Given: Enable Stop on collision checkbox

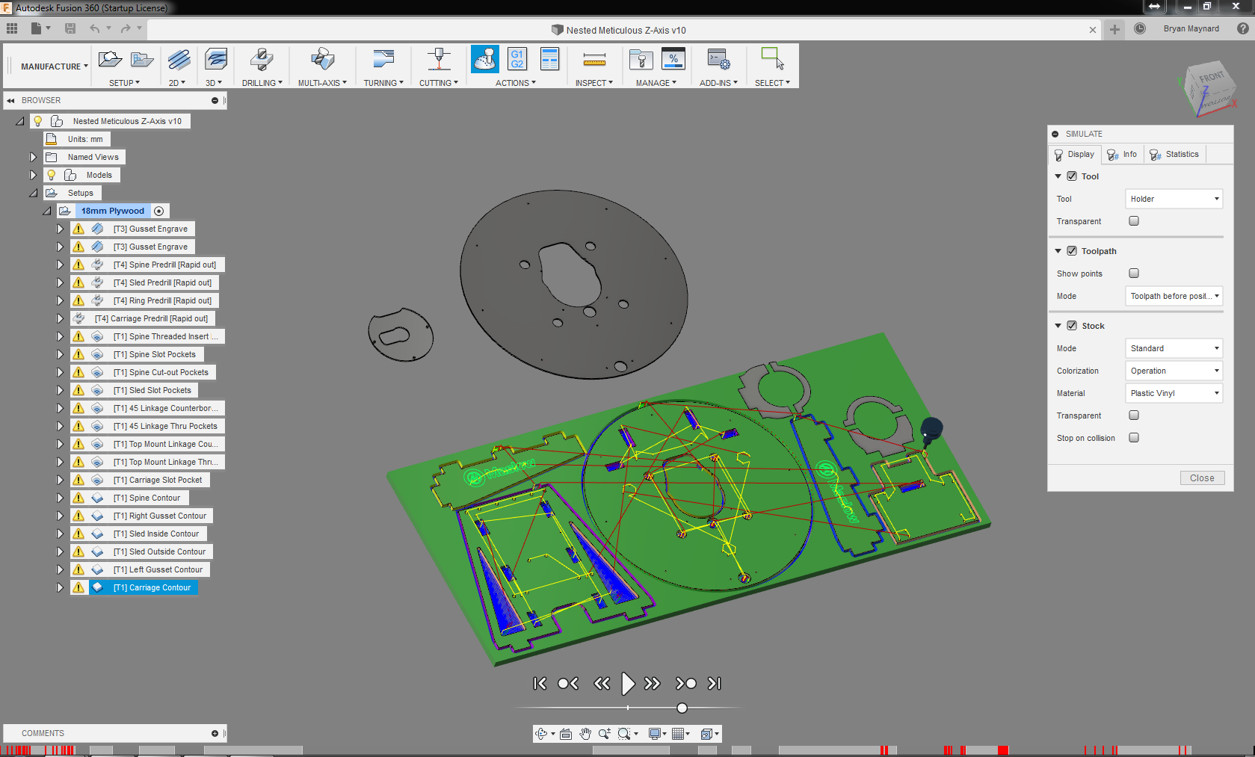Looking at the screenshot, I should [x=1134, y=438].
